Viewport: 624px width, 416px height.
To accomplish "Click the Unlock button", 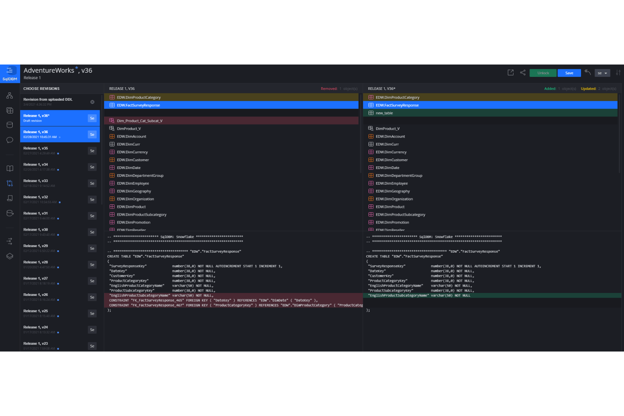I will coord(543,73).
